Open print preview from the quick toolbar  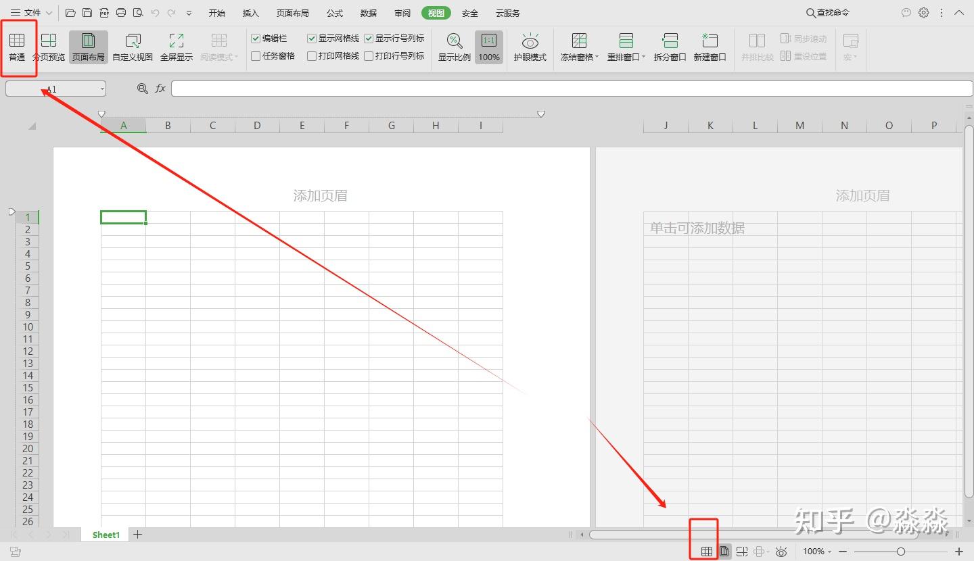pos(138,13)
